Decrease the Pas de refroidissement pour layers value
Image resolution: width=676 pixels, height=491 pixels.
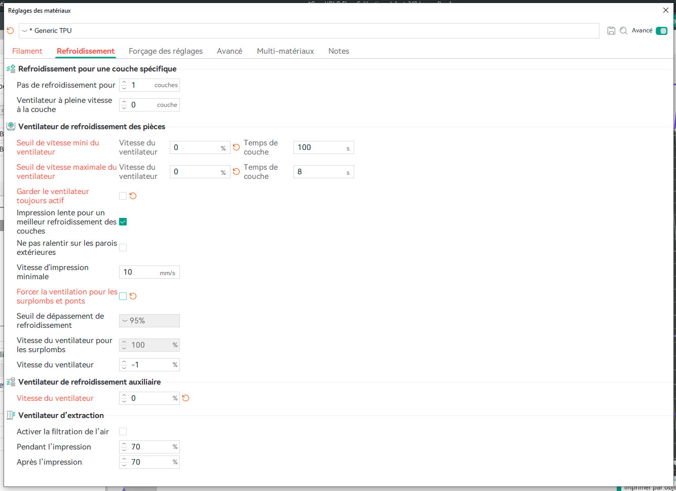pos(124,88)
